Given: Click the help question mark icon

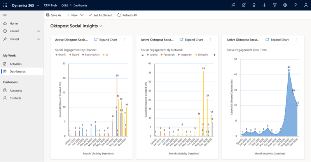Looking at the screenshot, I should pos(295,5).
